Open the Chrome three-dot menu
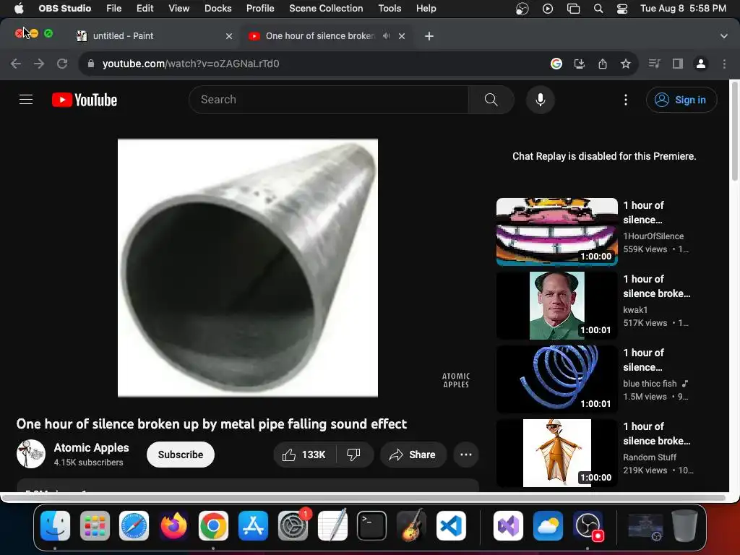740x555 pixels. click(x=724, y=64)
